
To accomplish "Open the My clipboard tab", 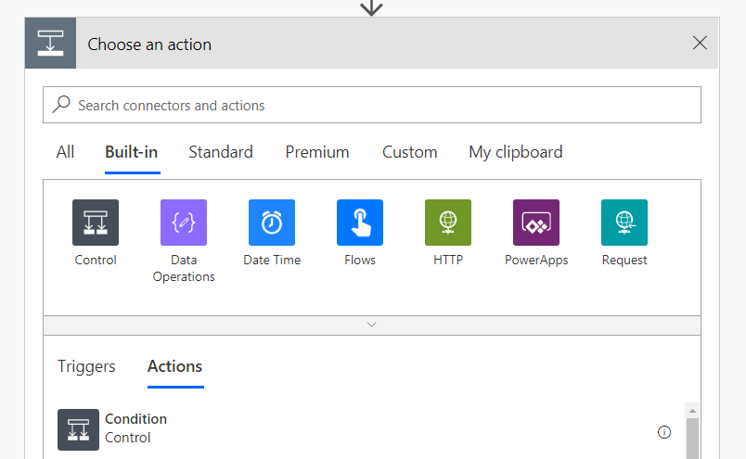I will click(x=516, y=152).
